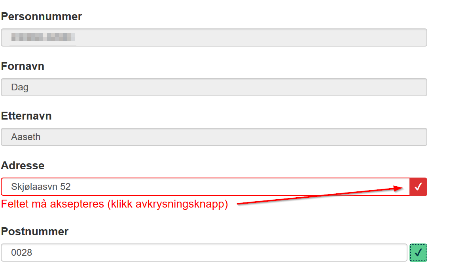Click the Etternavn heading label
The image size is (451, 277).
[x=27, y=116]
